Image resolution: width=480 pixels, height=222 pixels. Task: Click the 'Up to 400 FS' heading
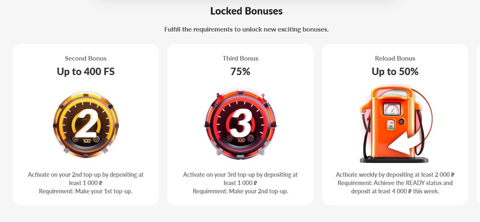coord(86,72)
